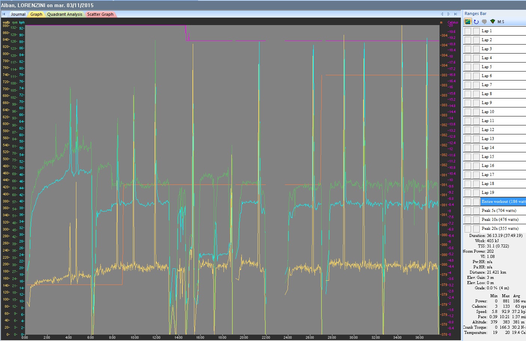526x341 pixels.
Task: Tick the first checkbox of Lap 3
Action: [468, 49]
